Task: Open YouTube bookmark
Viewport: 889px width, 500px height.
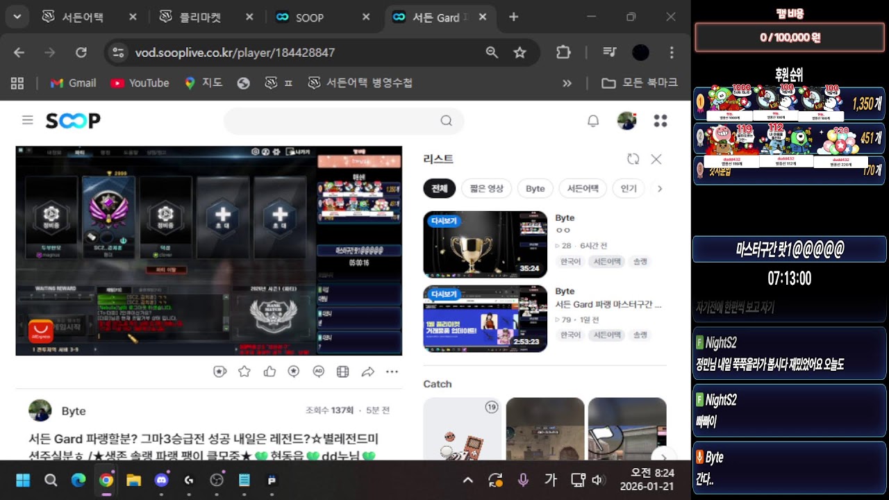Action: coord(140,83)
